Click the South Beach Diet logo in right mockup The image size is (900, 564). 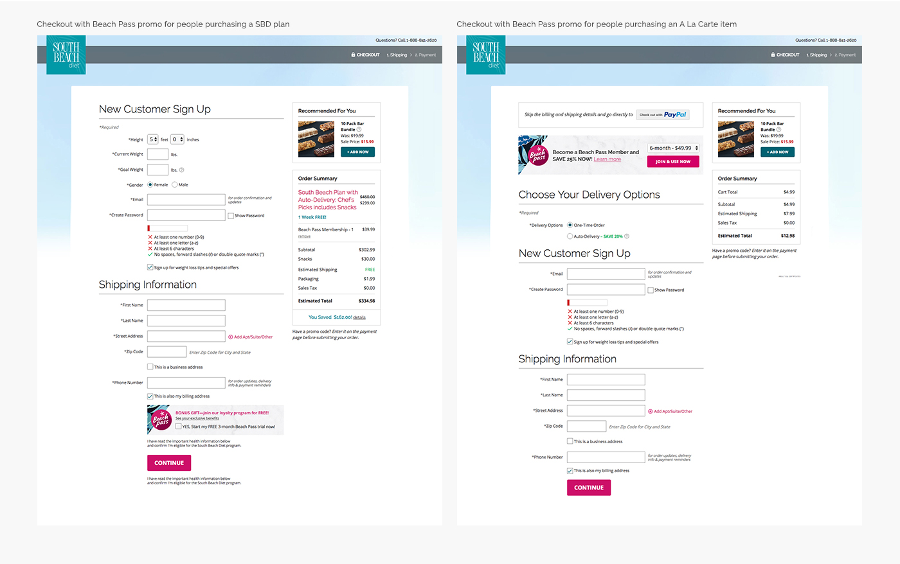pyautogui.click(x=486, y=55)
